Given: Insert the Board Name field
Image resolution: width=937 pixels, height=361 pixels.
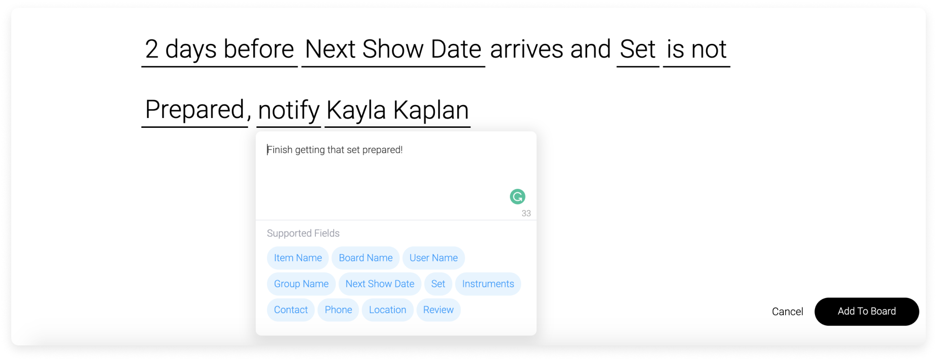Looking at the screenshot, I should [366, 258].
